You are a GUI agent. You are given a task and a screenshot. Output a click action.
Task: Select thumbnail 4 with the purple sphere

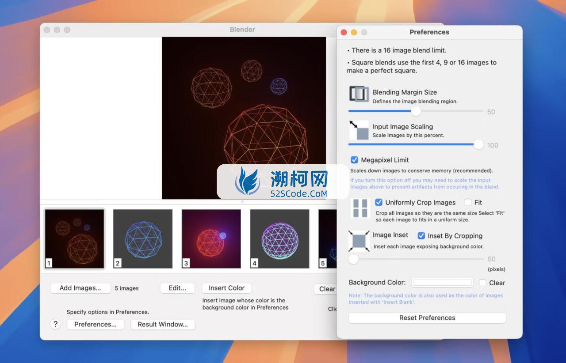pyautogui.click(x=279, y=238)
